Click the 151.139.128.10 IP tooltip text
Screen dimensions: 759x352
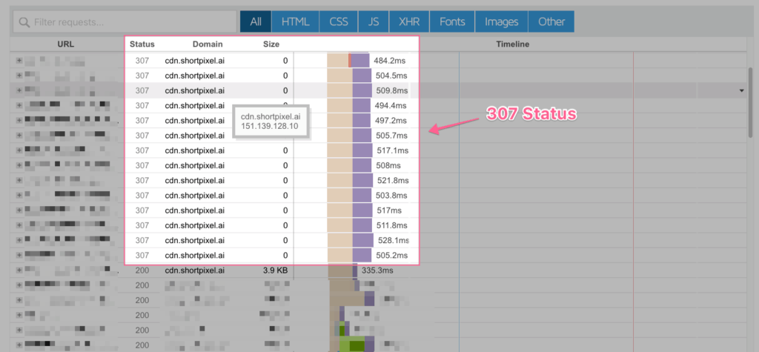pyautogui.click(x=269, y=126)
